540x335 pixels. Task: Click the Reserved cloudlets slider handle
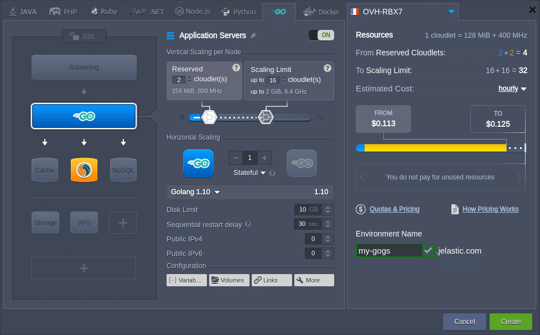coord(209,117)
